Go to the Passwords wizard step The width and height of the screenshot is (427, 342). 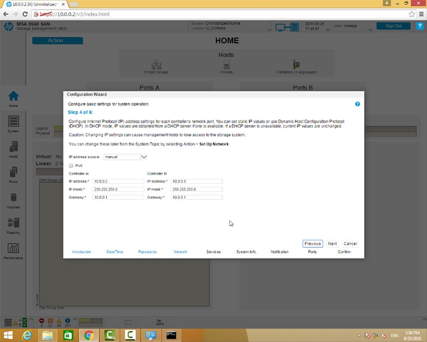(x=147, y=252)
